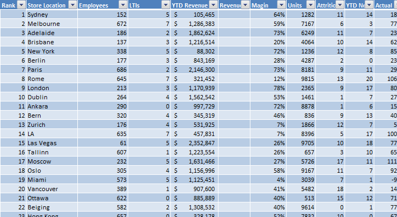Image resolution: width=397 pixels, height=217 pixels.
Task: Select the Paris store cell
Action: (52, 70)
